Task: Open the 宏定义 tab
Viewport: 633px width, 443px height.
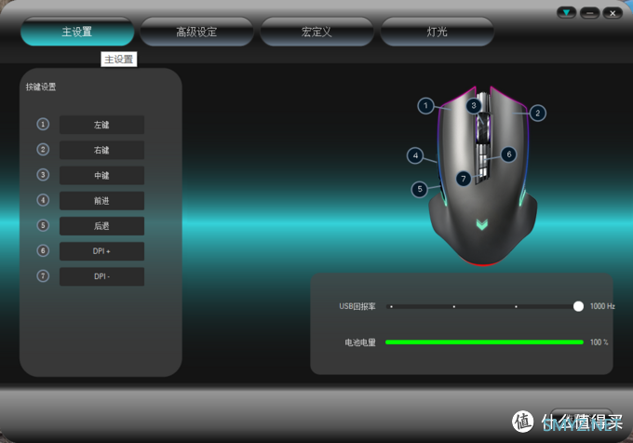Action: coord(316,32)
